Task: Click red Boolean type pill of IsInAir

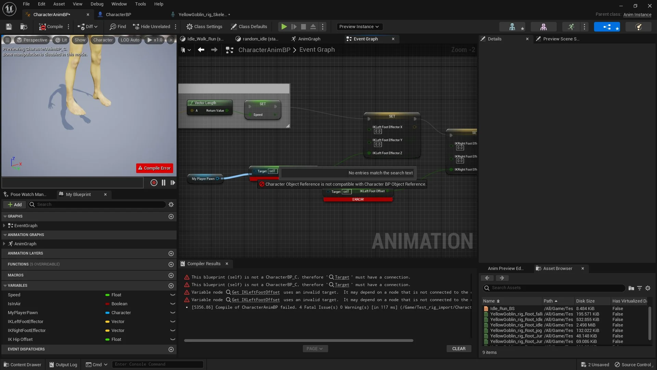Action: (107, 304)
